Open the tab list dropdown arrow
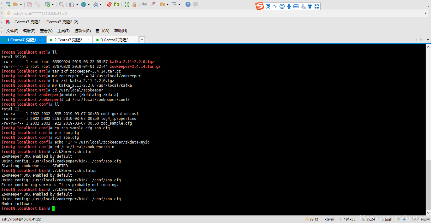This screenshot has height=223, width=431. [428, 40]
